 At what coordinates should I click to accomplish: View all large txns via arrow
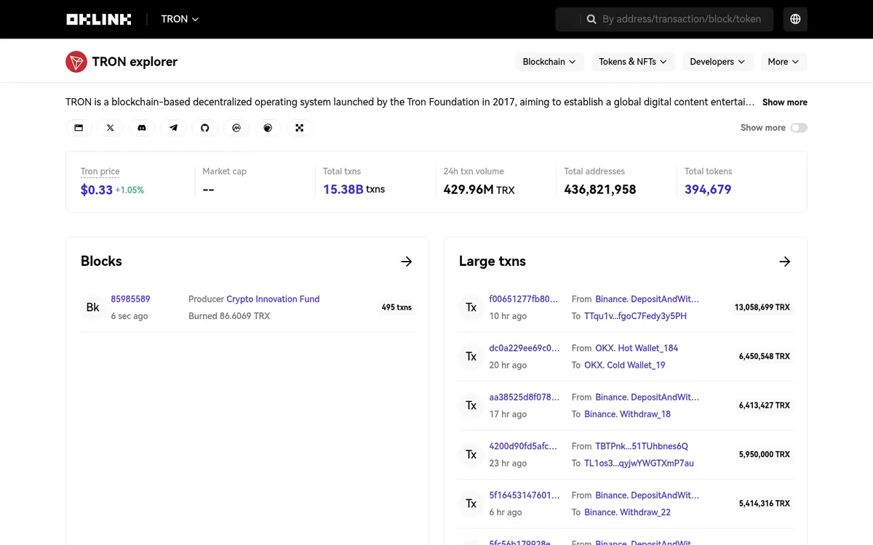[x=785, y=262]
